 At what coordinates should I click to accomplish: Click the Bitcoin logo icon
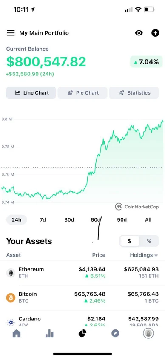tap(11, 297)
